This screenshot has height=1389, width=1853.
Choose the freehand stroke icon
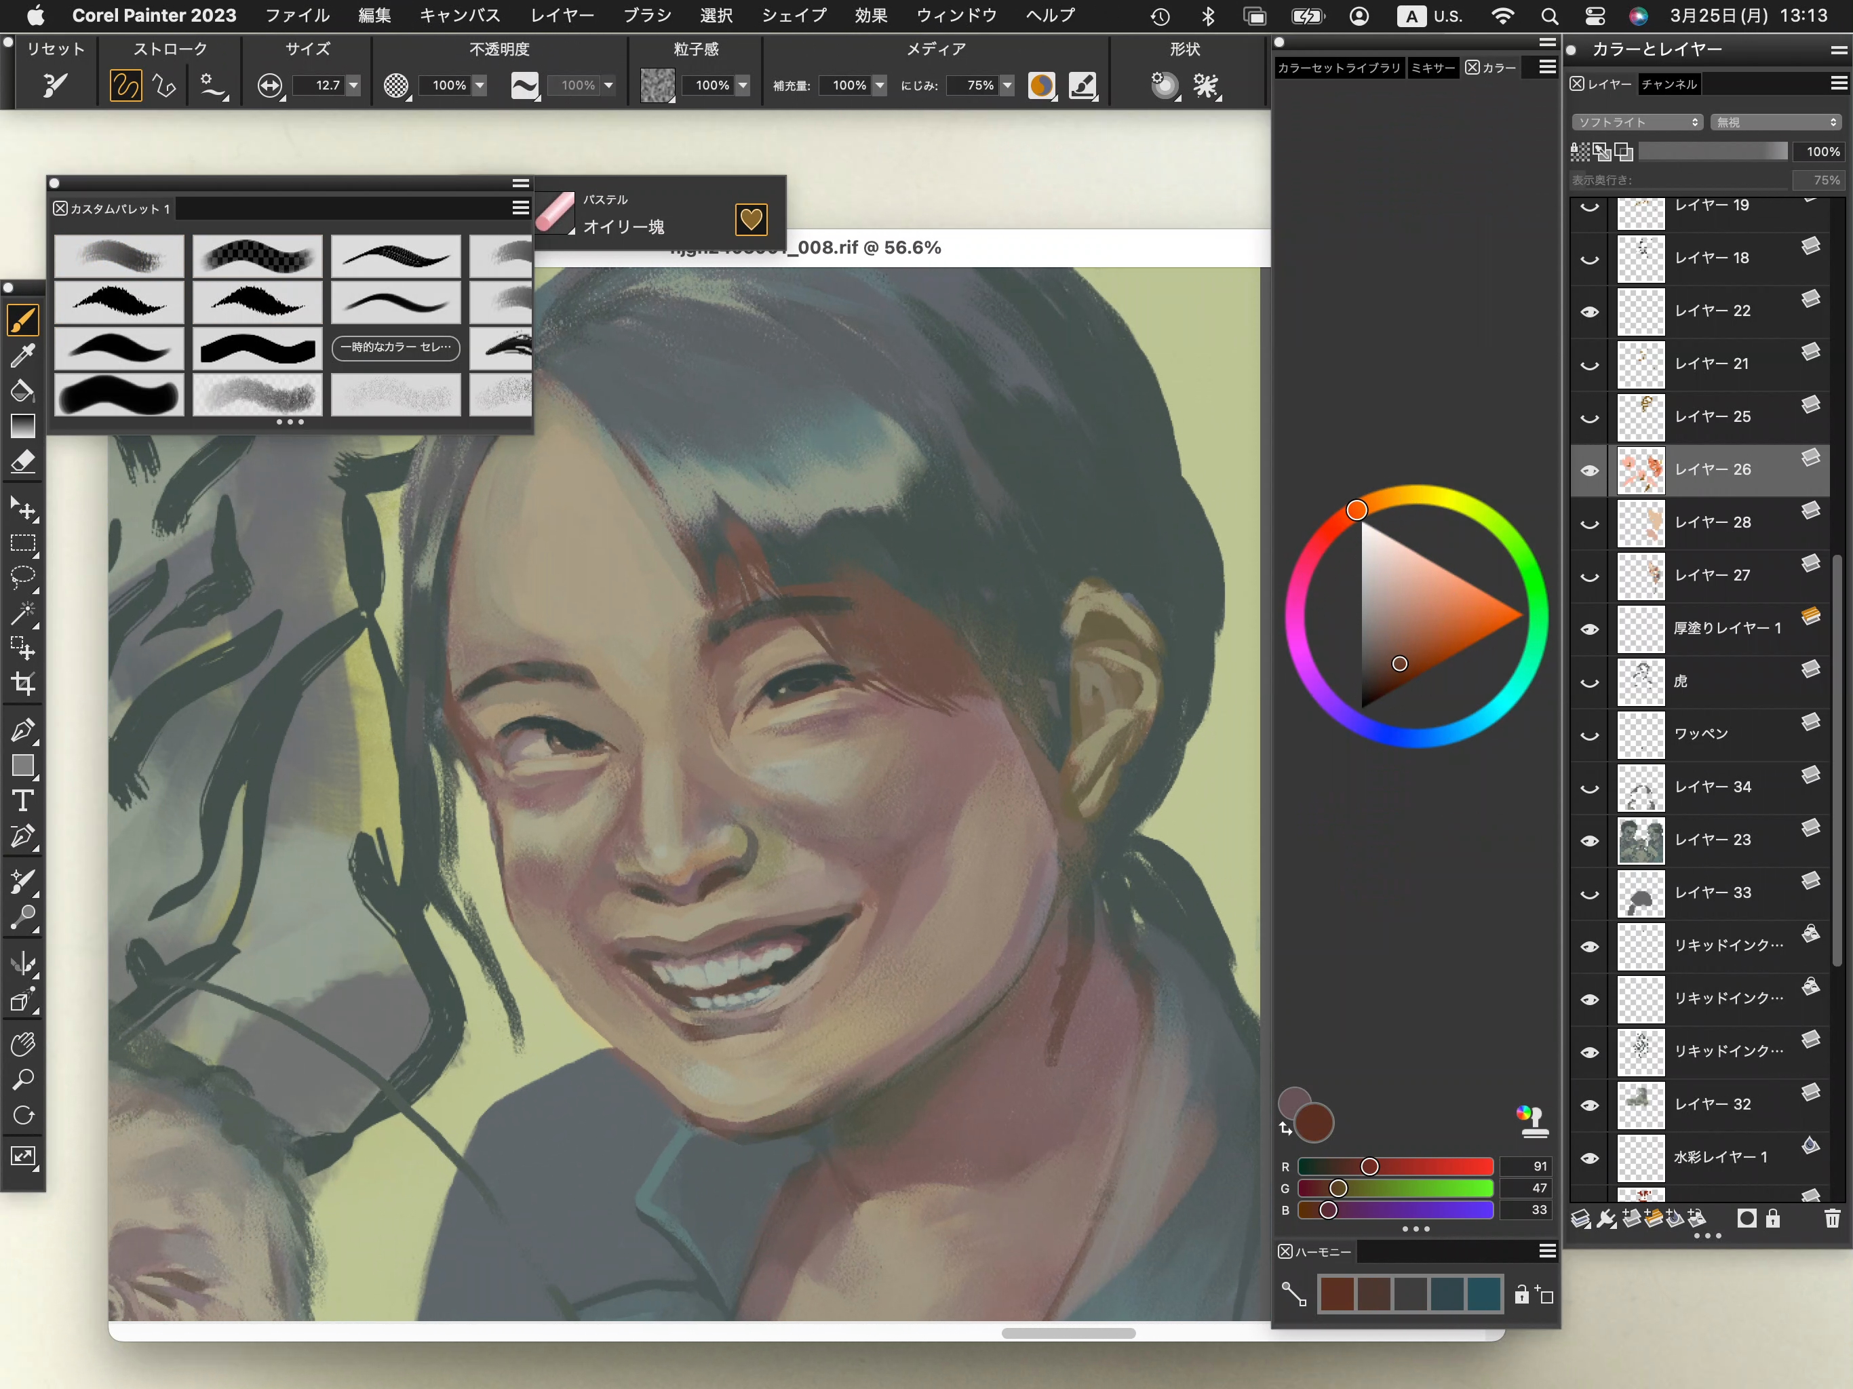[x=125, y=85]
